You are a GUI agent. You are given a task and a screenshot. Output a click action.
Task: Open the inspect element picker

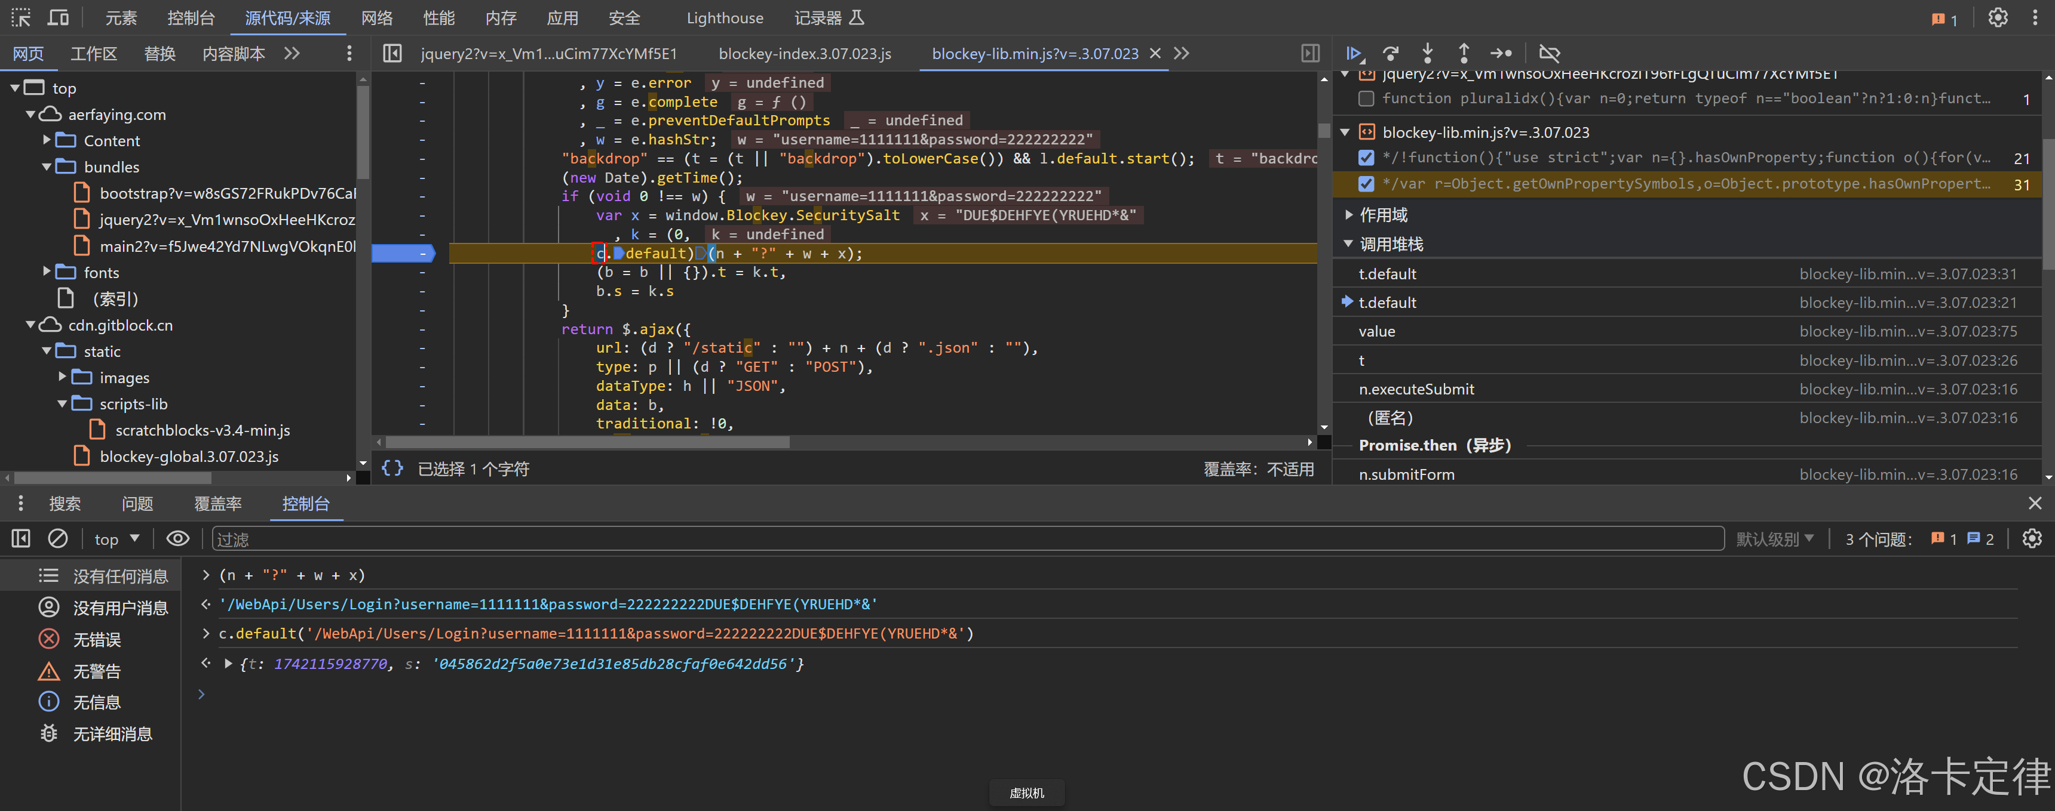click(x=21, y=17)
